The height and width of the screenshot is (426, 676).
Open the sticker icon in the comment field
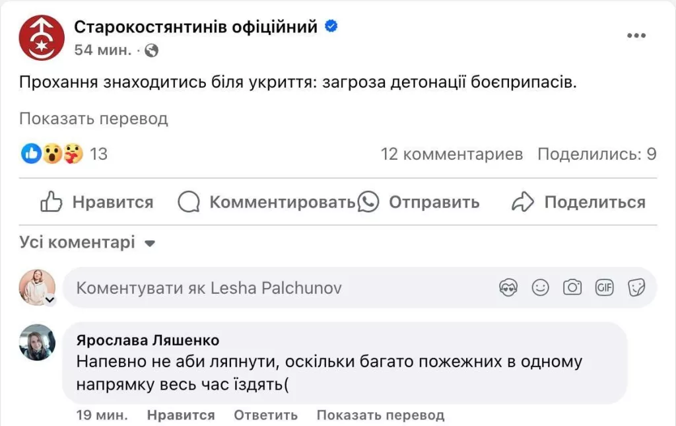(x=636, y=287)
